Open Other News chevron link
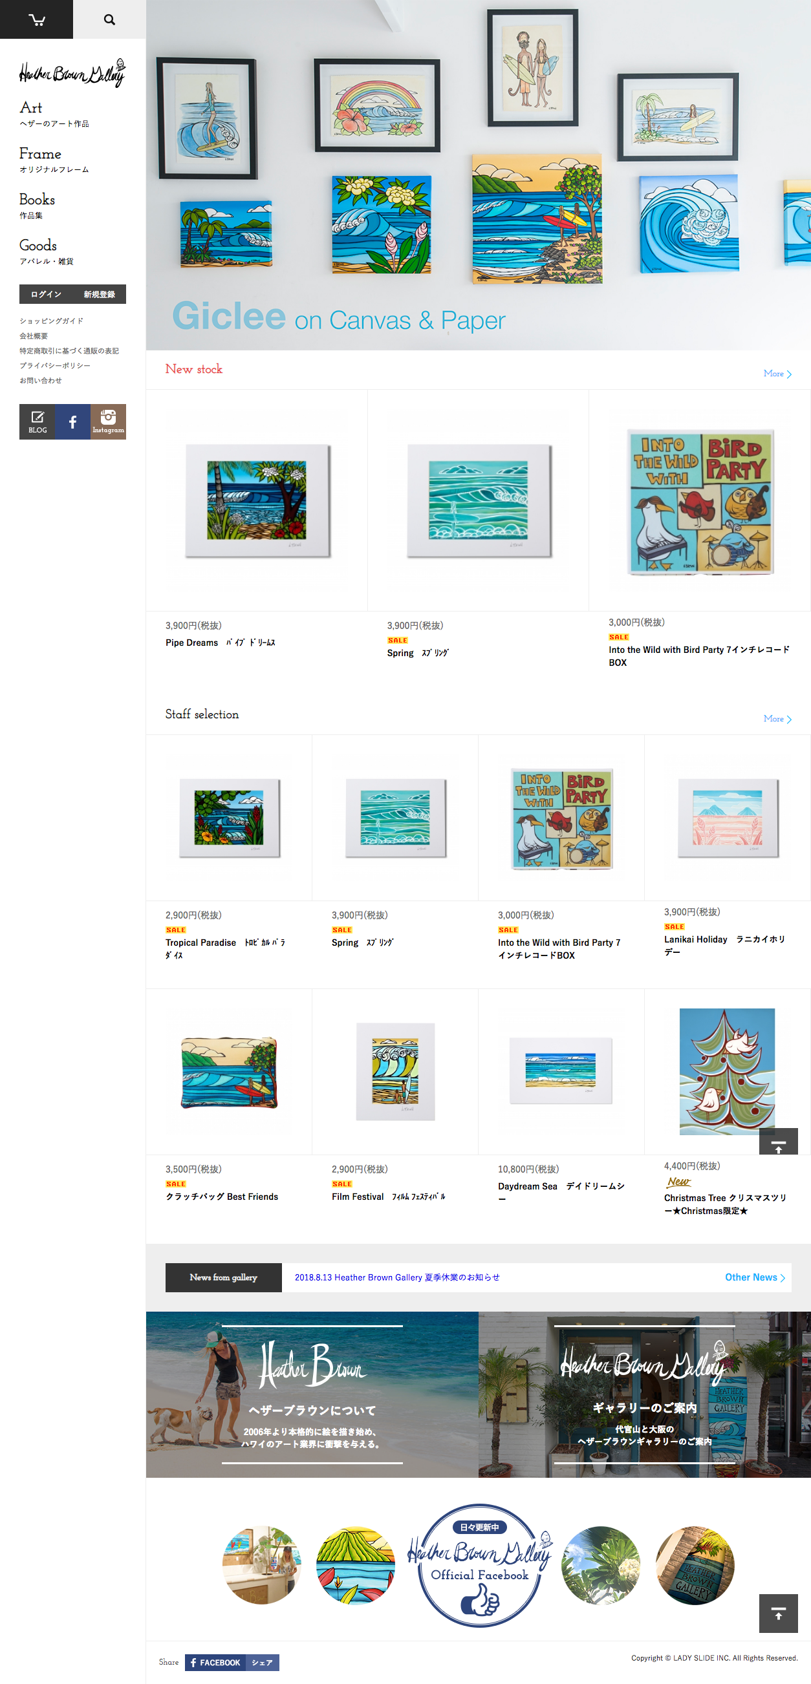 coord(755,1277)
